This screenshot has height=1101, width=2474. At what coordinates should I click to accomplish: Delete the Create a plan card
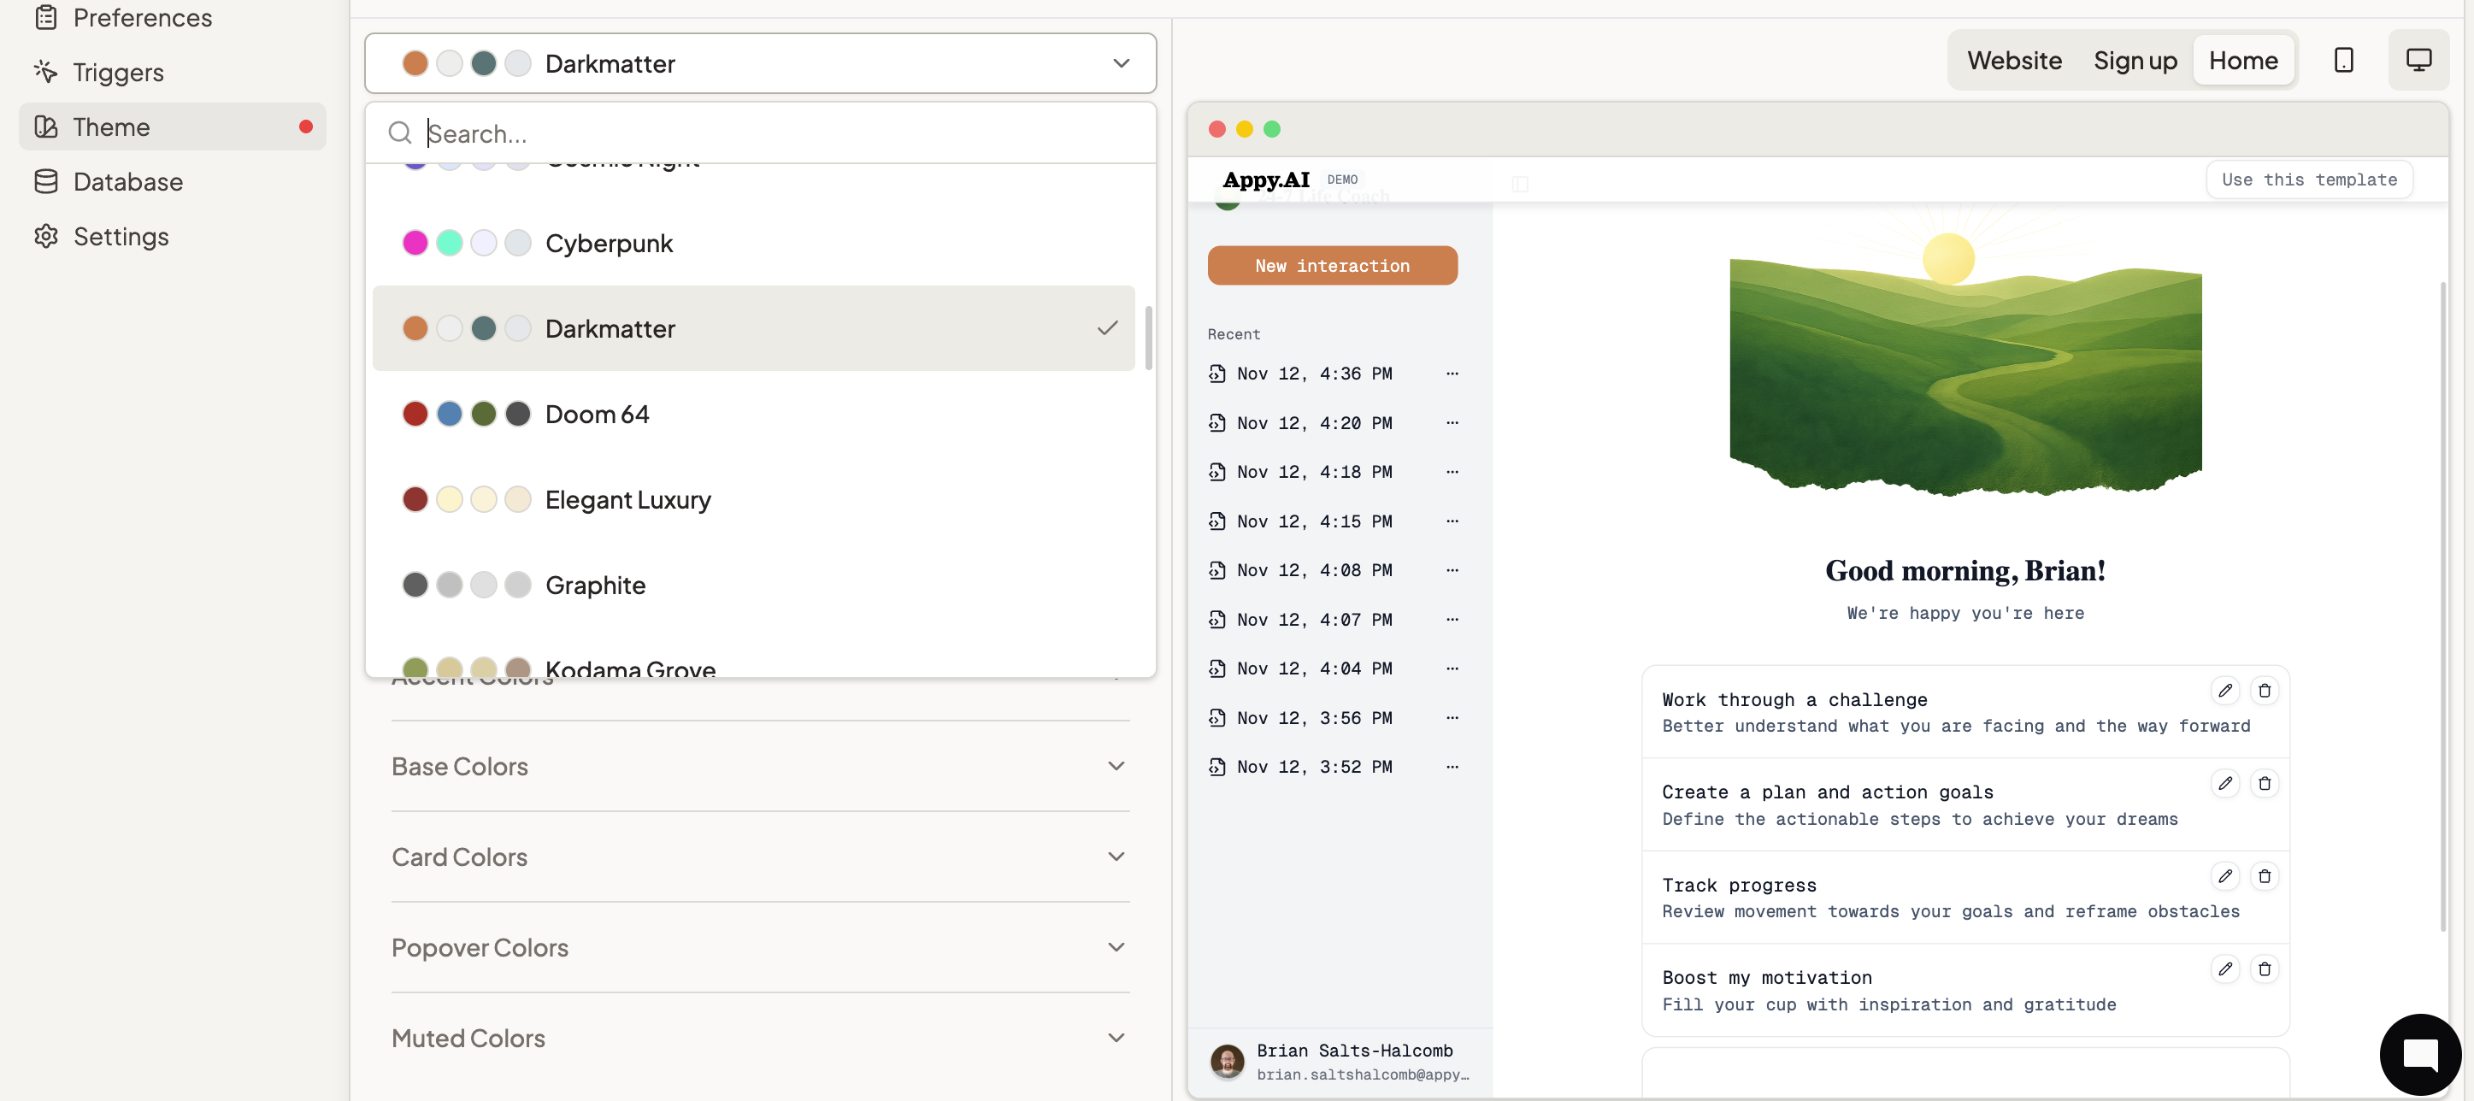2264,783
